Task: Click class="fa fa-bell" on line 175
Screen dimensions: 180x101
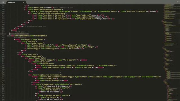Action: (x=46, y=79)
